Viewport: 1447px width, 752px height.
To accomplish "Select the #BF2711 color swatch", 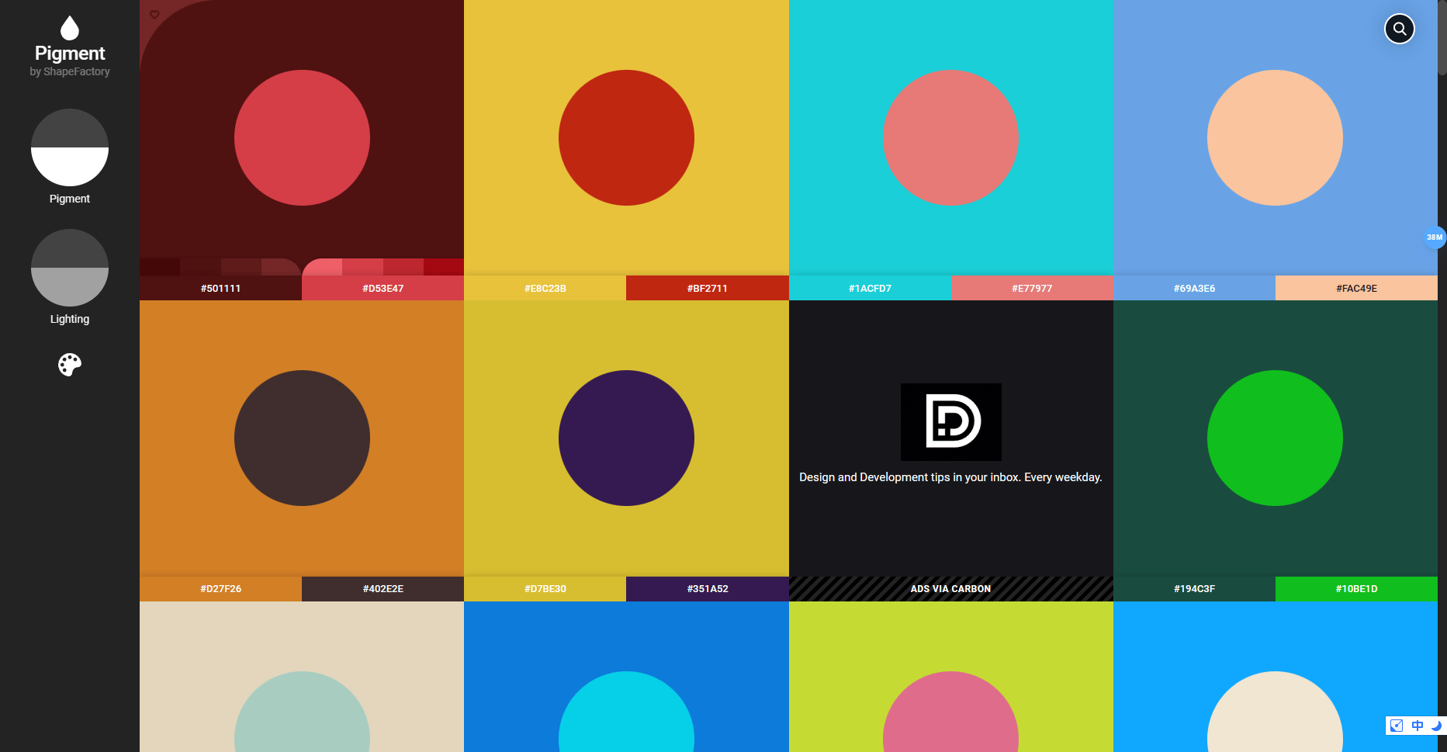I will click(x=707, y=287).
